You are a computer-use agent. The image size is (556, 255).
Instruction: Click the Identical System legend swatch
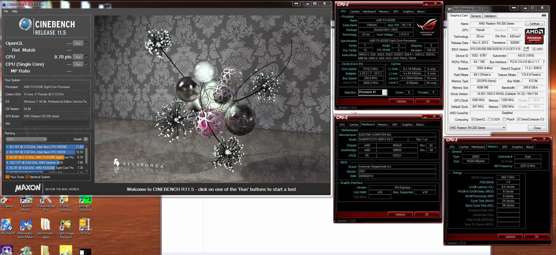(x=27, y=177)
